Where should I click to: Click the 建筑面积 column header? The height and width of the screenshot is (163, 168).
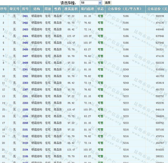coord(71,9)
